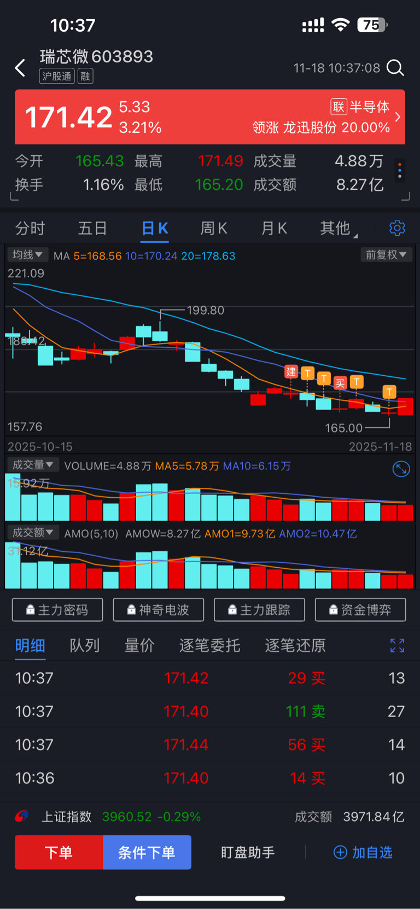This screenshot has height=909, width=420.
Task: Expand trade details to fullscreen
Action: point(397,645)
